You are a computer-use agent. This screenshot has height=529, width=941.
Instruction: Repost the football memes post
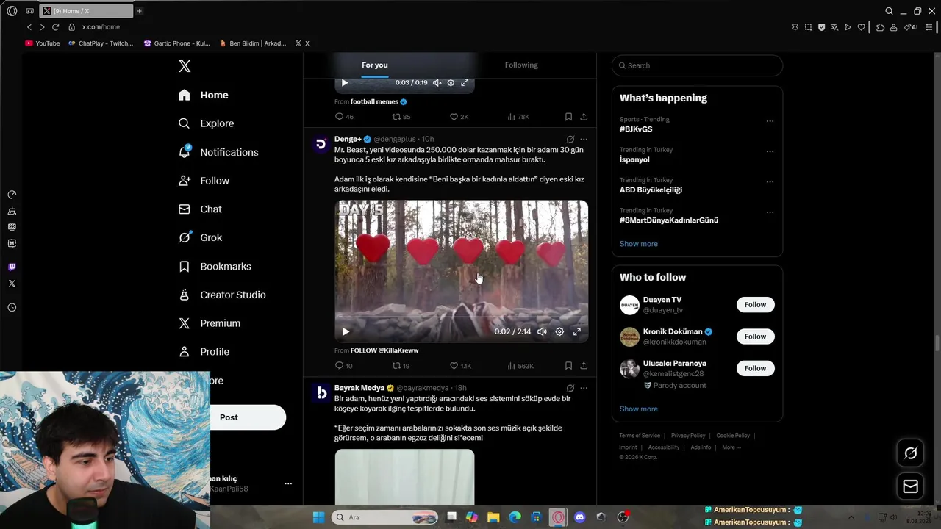(x=401, y=117)
